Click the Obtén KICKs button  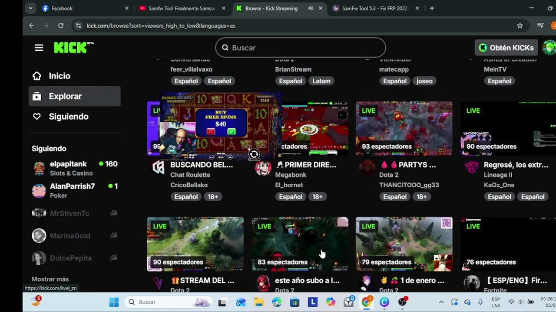coord(506,48)
